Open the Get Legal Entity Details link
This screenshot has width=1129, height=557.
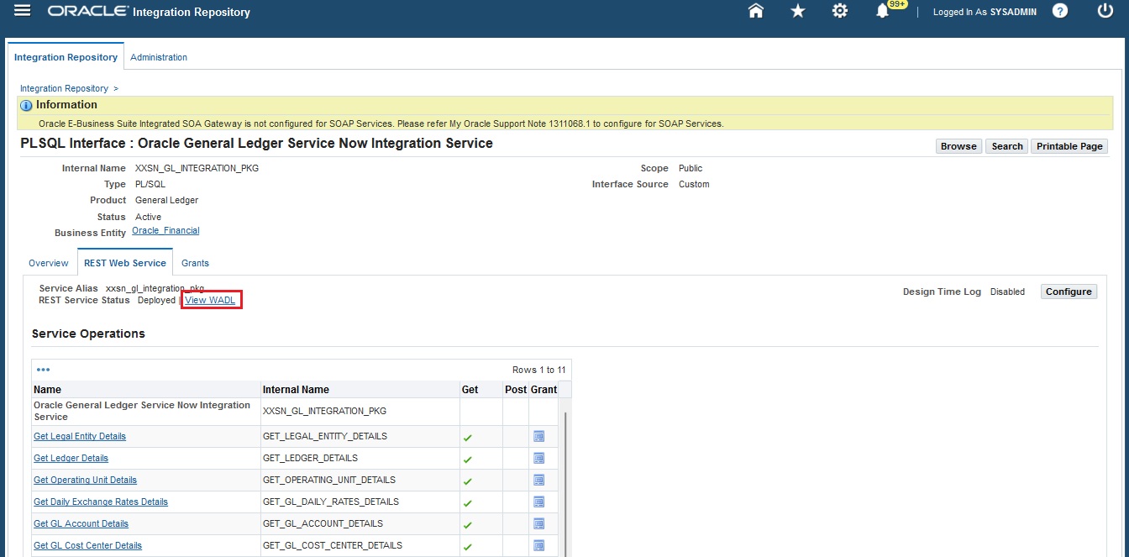pos(80,436)
